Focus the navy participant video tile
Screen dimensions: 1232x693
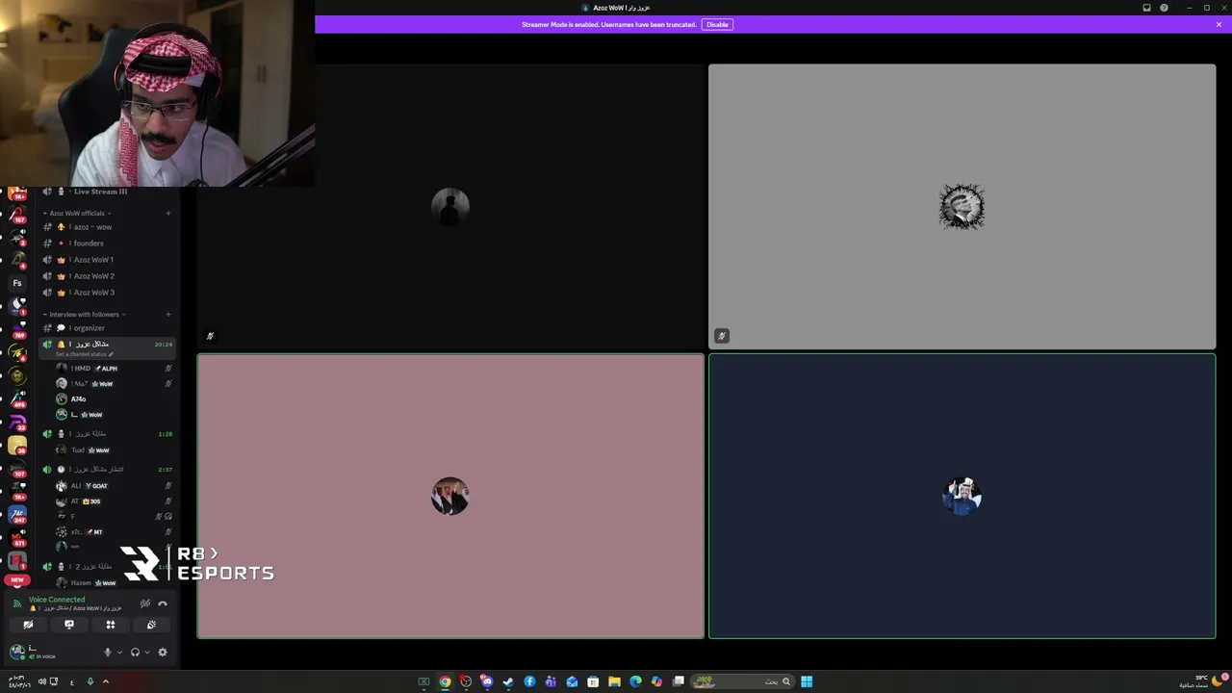coord(962,497)
